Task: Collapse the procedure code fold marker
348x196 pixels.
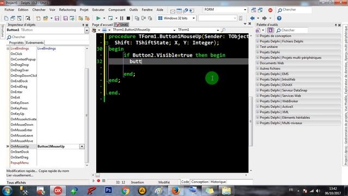Action: click(107, 42)
